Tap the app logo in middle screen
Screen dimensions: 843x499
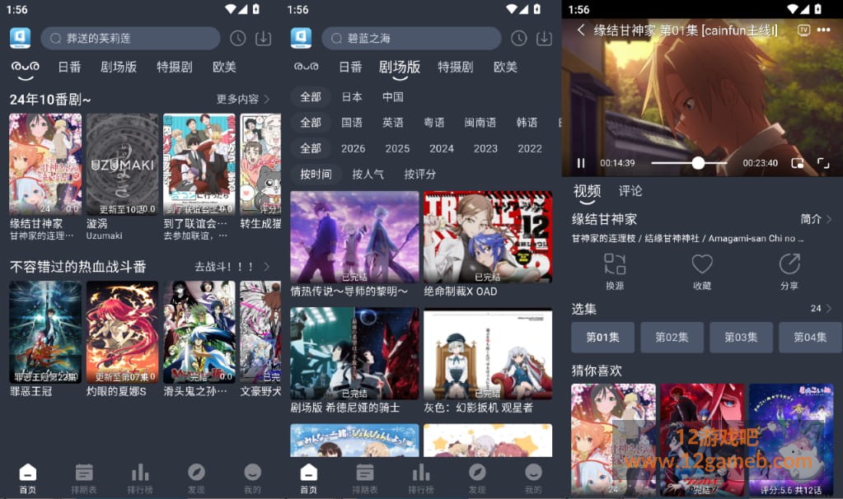pos(301,38)
